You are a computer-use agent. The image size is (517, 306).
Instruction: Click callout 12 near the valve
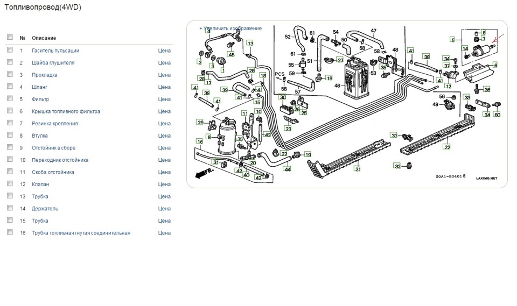pos(448,86)
